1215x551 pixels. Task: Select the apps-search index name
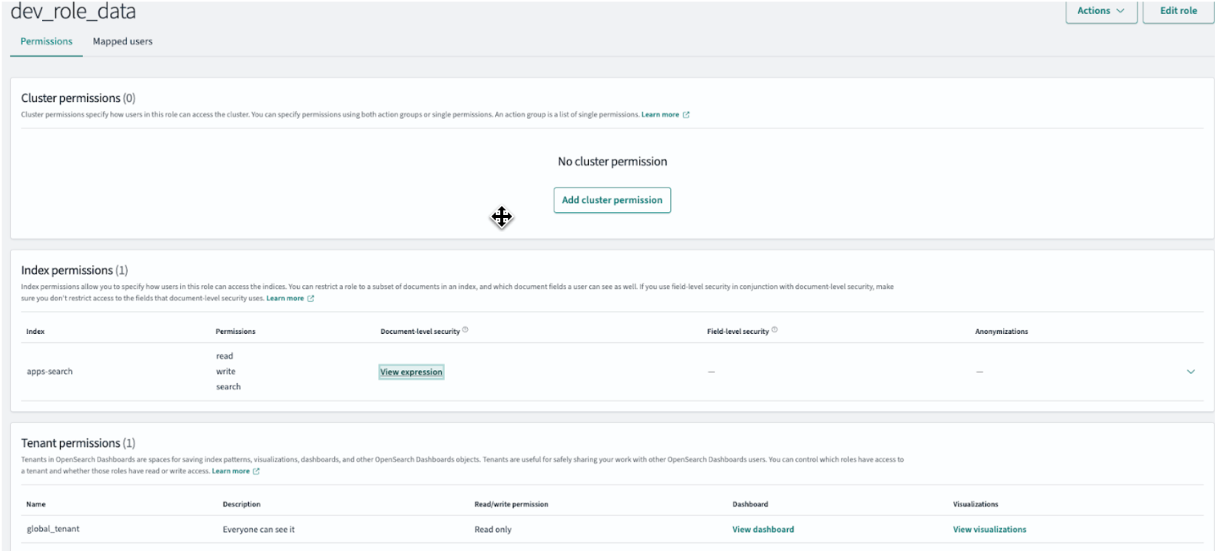pos(50,372)
